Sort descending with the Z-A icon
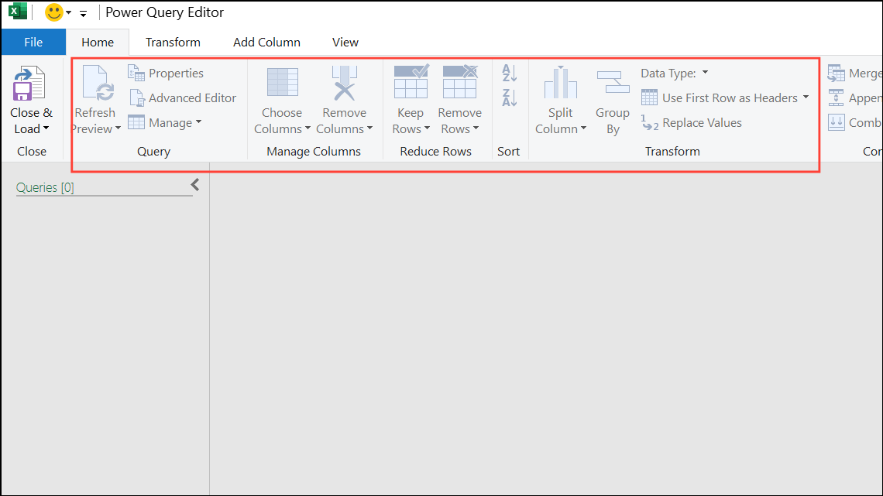 click(x=509, y=98)
